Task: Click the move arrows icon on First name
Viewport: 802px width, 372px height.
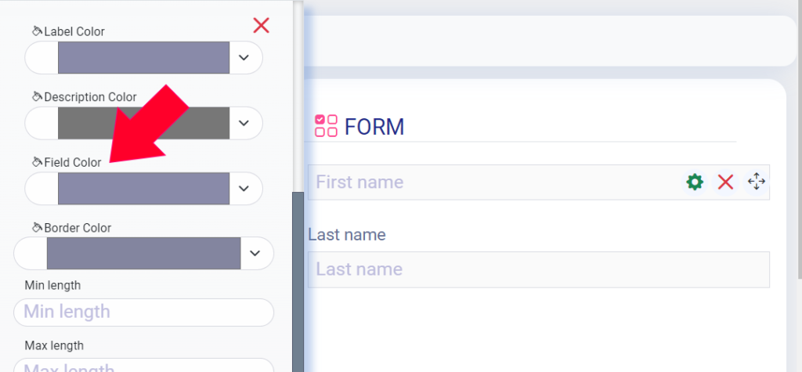Action: 756,182
